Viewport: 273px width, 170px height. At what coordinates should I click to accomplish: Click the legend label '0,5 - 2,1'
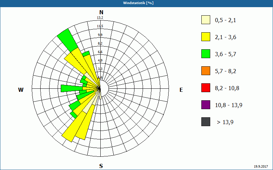coord(225,20)
